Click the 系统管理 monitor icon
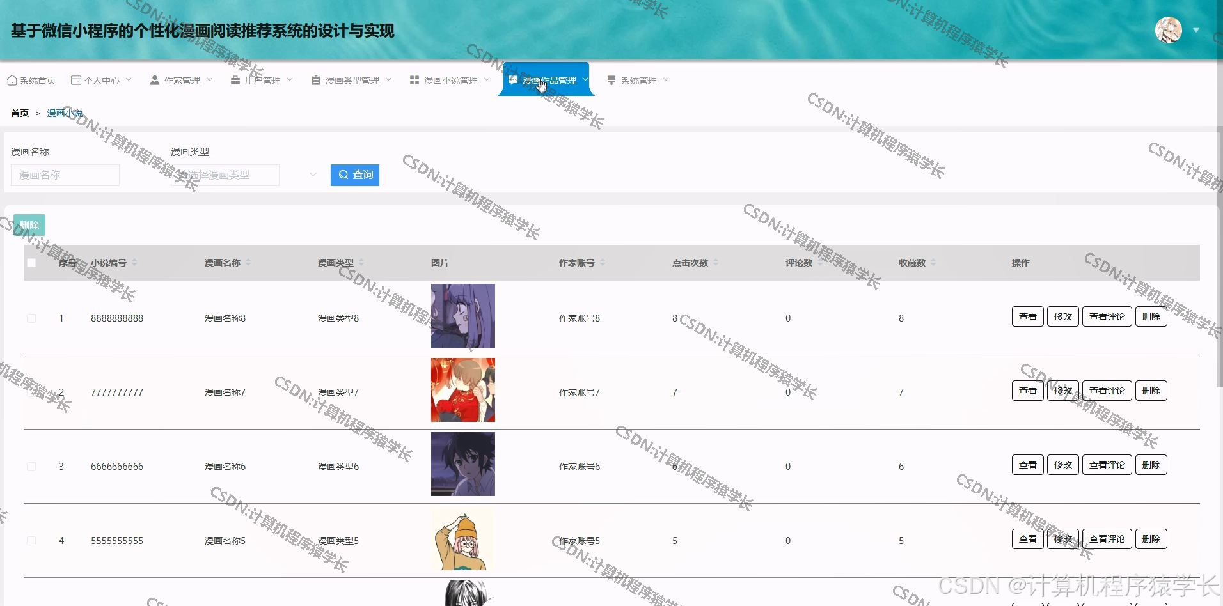1223x606 pixels. tap(611, 81)
